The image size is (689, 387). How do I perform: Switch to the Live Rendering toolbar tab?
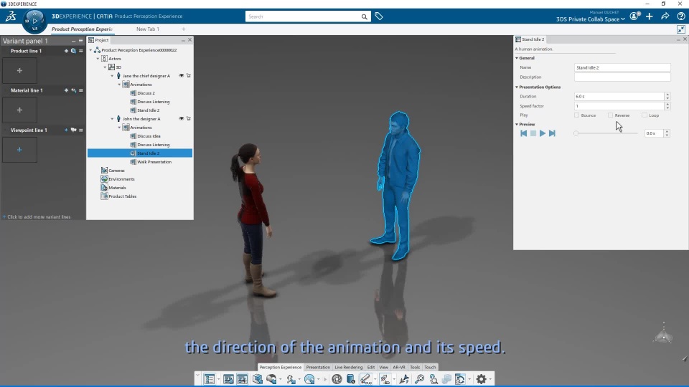349,367
